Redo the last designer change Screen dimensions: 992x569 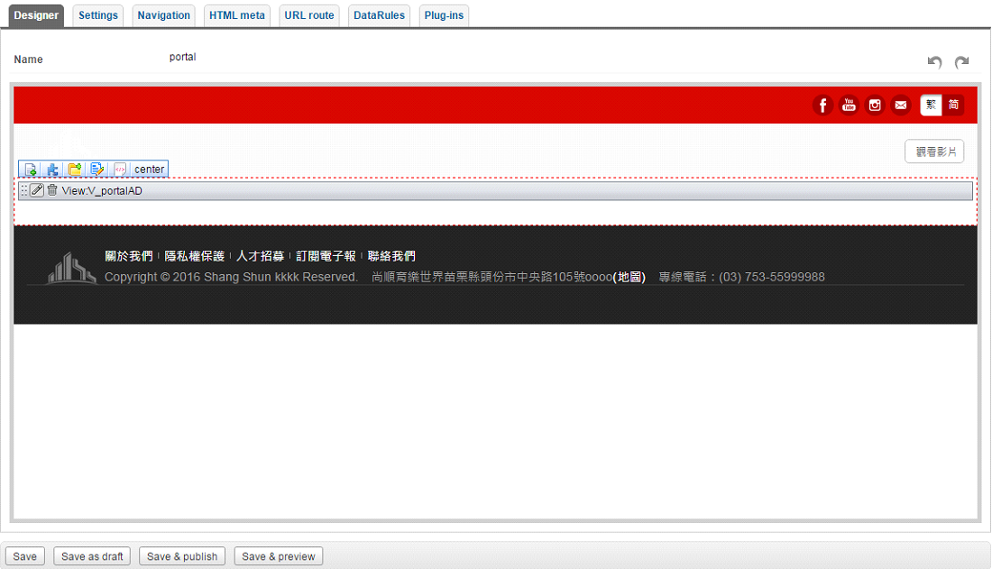[961, 62]
